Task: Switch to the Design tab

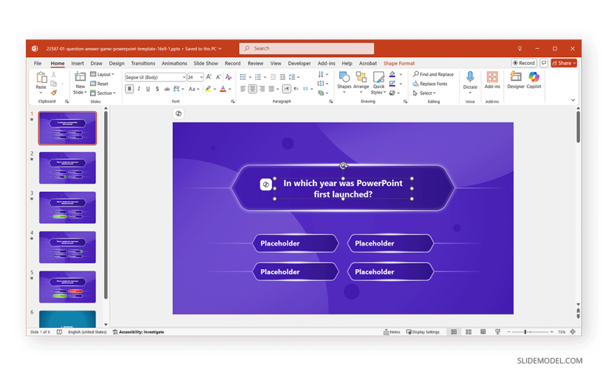Action: point(117,63)
